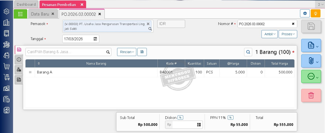Open the Rincian dropdown

click(127, 52)
